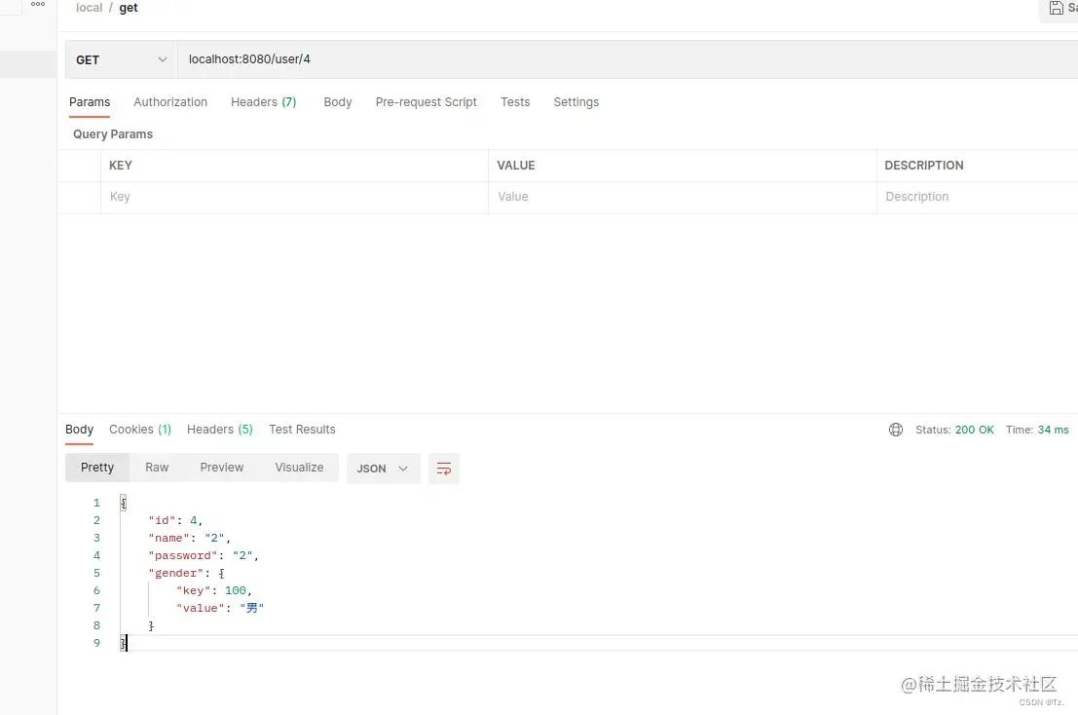Collapse the "gender" object line

(x=186, y=574)
